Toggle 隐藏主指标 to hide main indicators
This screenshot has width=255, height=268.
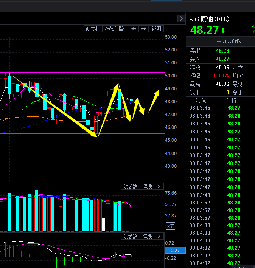click(116, 29)
